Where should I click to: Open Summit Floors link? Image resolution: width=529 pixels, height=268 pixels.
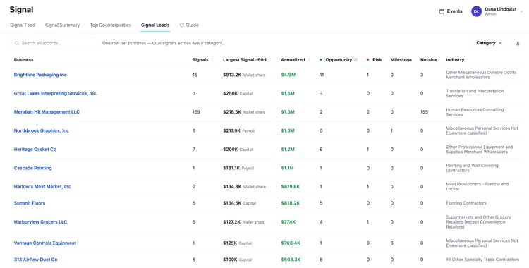click(x=30, y=203)
